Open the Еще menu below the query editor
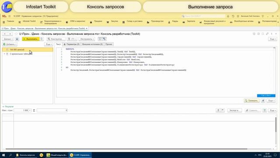The image size is (280, 158). coord(271,101)
